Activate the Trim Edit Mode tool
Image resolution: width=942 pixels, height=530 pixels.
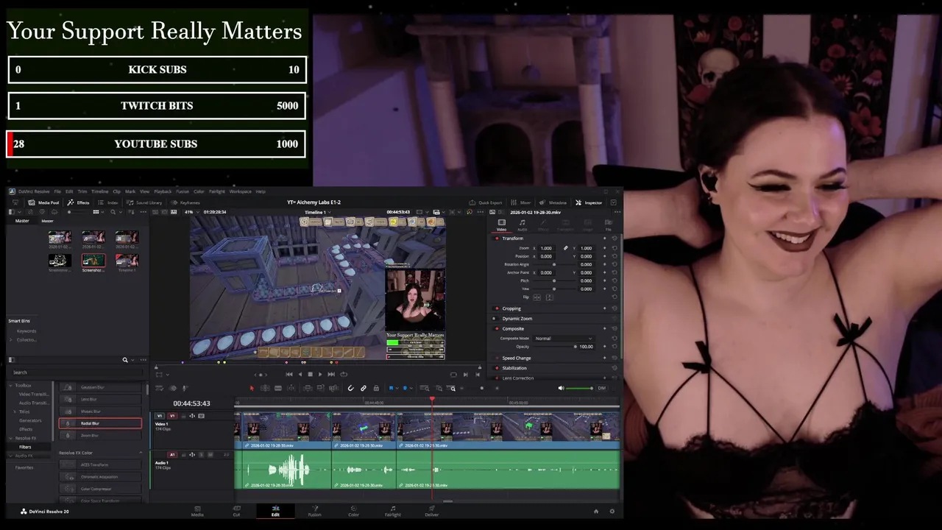pyautogui.click(x=265, y=388)
